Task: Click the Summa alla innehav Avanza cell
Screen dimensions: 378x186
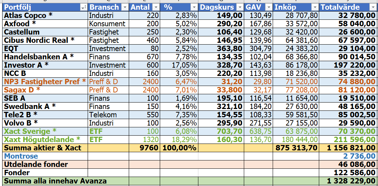Action: point(45,181)
